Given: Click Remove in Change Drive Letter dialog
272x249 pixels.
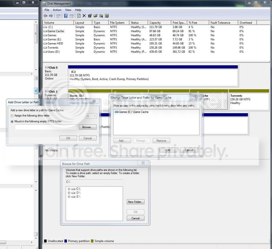Looking at the screenshot, I should [161, 141].
